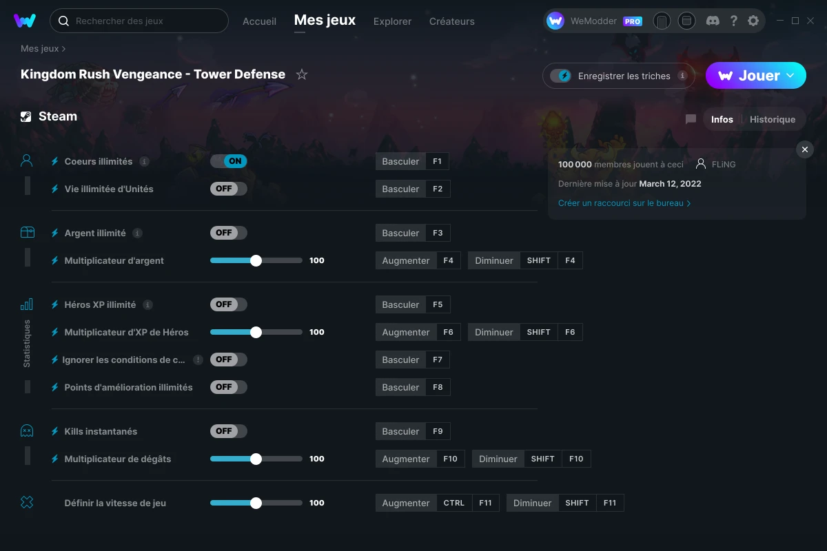Click the Multiplicateur de dégâts slider handle
This screenshot has height=551, width=827.
pyautogui.click(x=256, y=459)
